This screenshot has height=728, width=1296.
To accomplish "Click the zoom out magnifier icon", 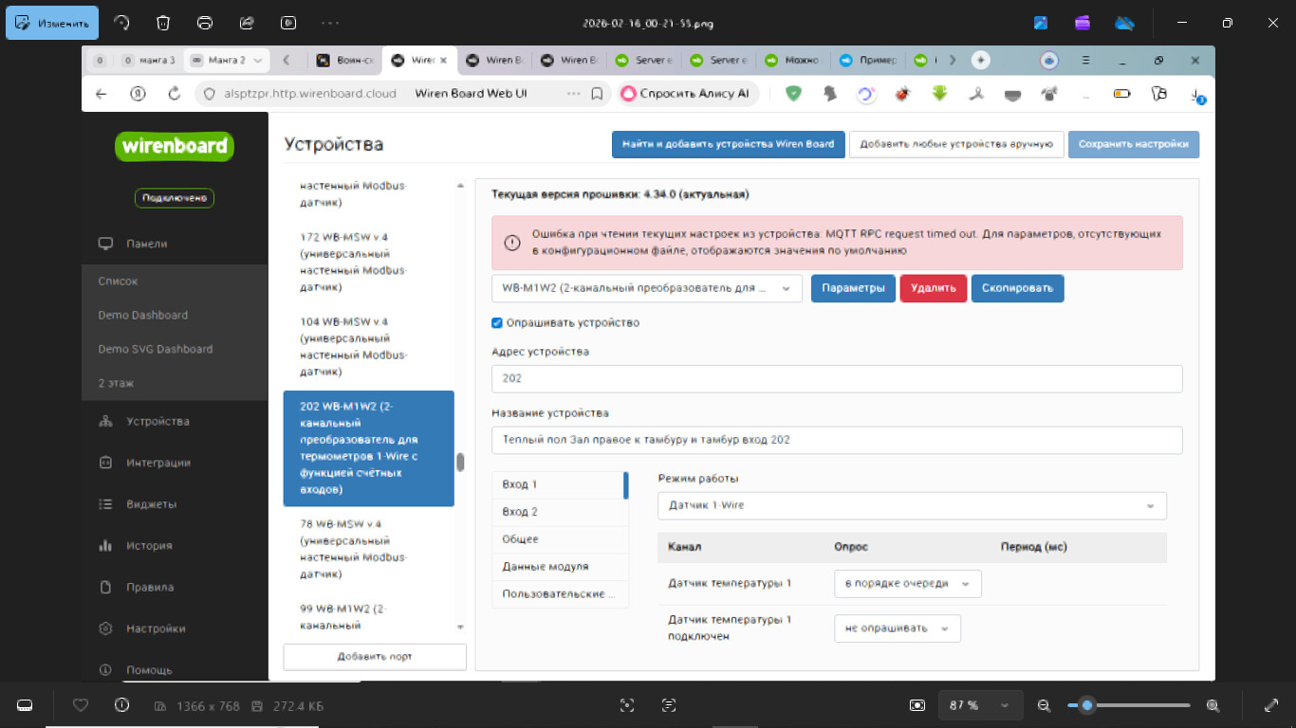I will pyautogui.click(x=1045, y=705).
